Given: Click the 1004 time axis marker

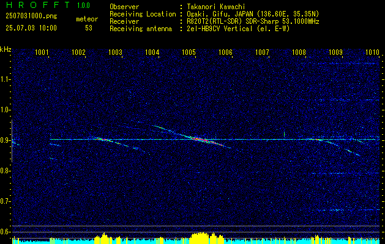Looking at the screenshot, I should point(152,52).
